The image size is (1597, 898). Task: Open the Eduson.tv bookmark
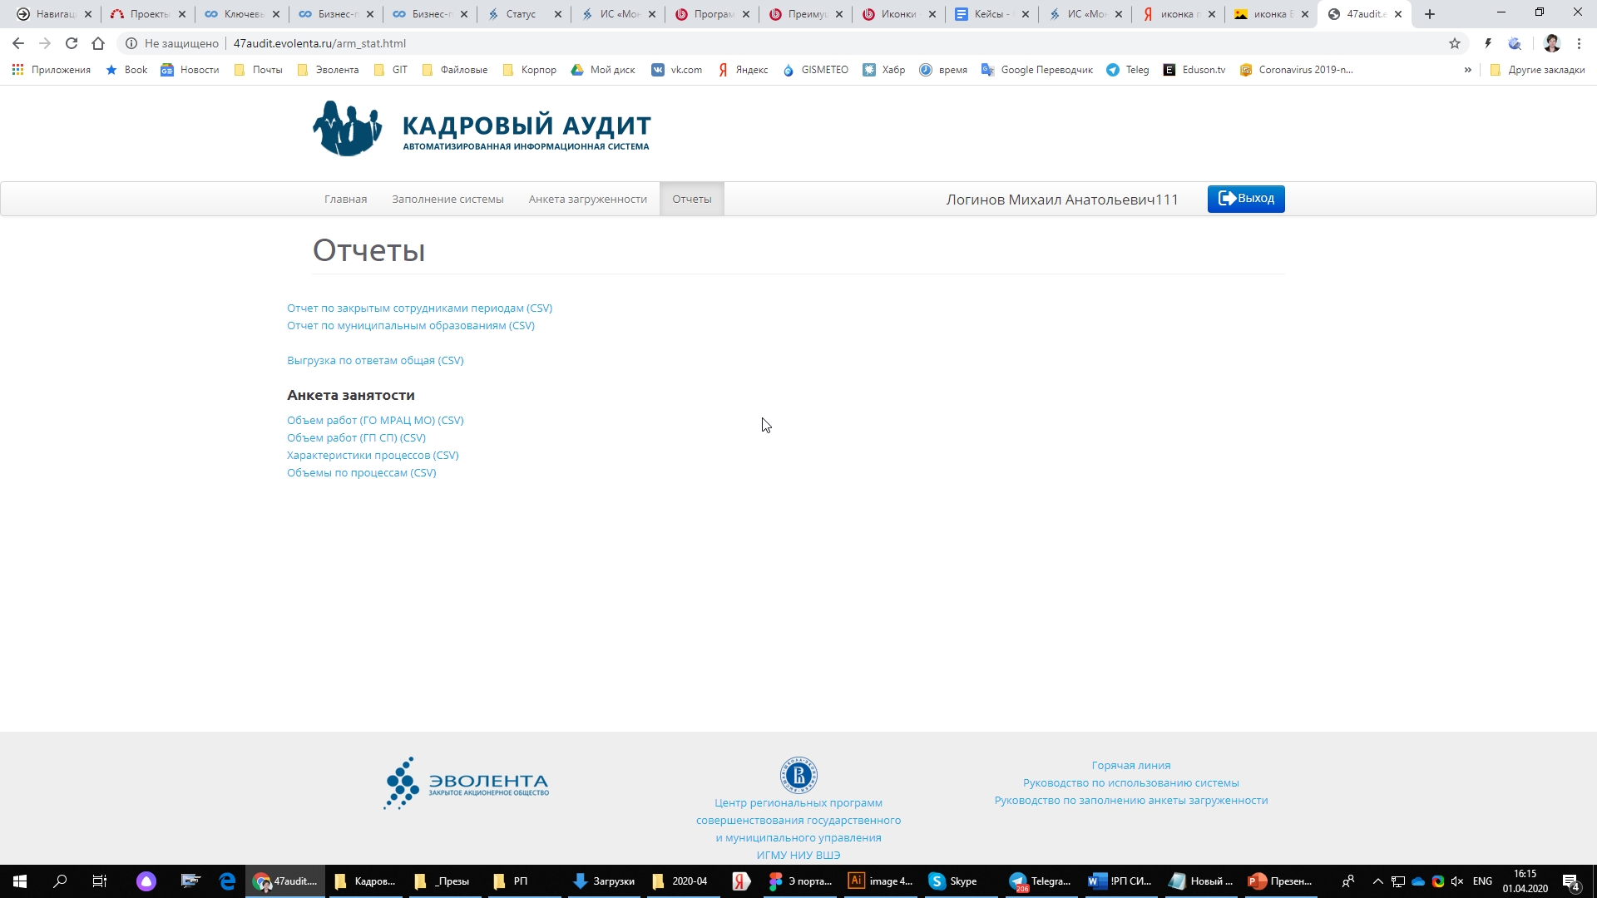click(x=1194, y=70)
